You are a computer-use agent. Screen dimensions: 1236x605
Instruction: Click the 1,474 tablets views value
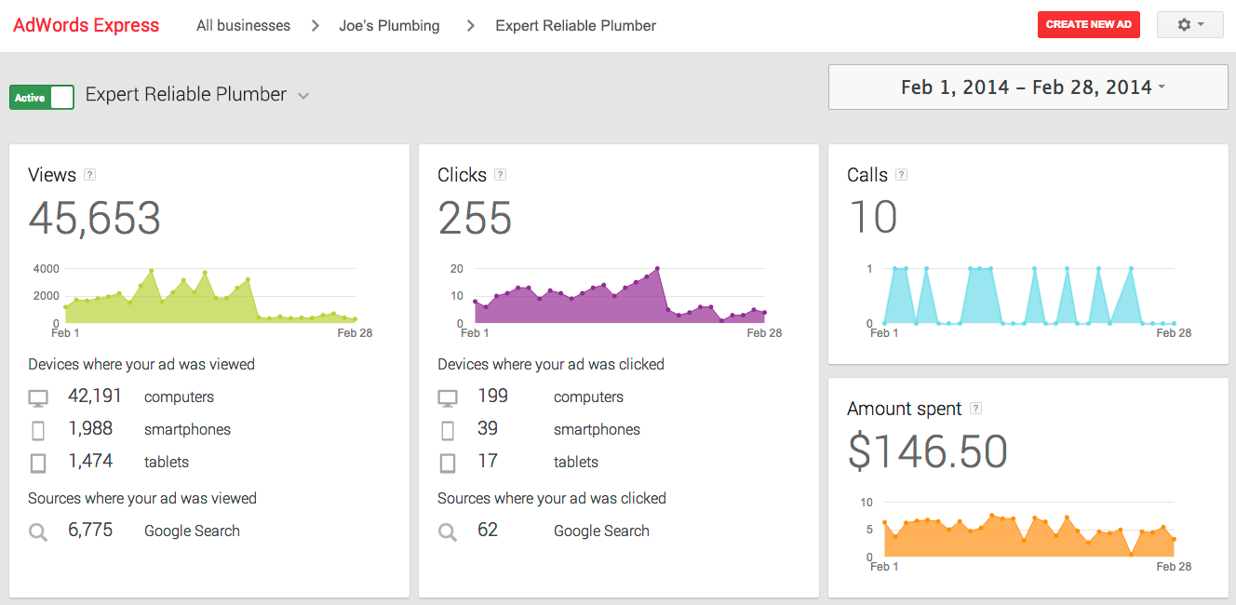pyautogui.click(x=90, y=461)
